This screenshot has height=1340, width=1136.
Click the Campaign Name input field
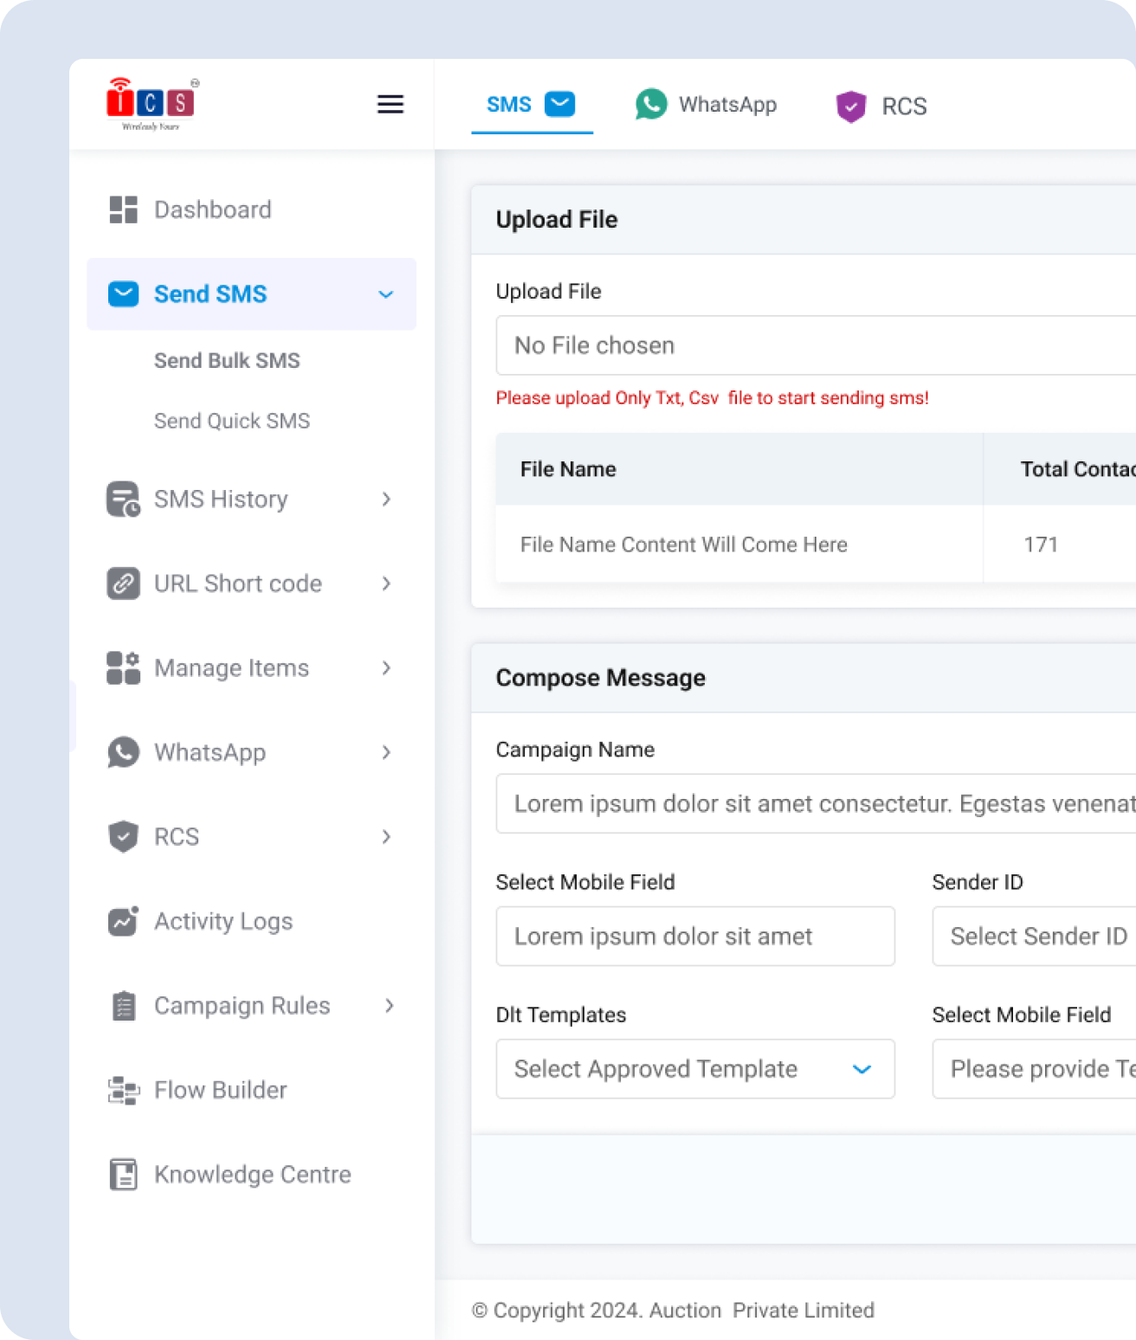point(814,804)
